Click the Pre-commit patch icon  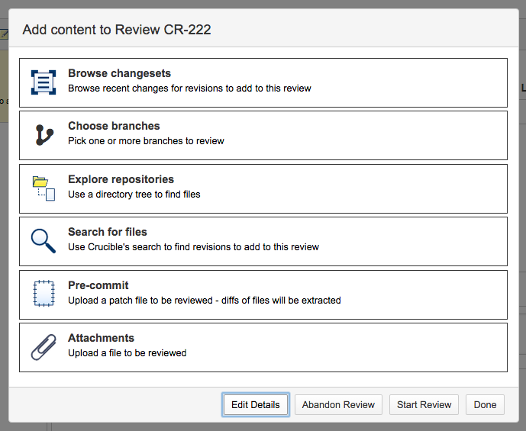(x=44, y=294)
